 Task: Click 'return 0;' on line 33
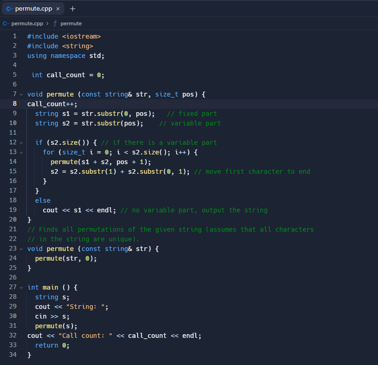coord(52,345)
